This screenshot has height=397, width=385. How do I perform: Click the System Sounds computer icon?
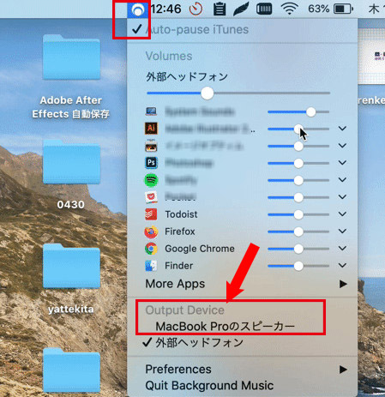coord(151,111)
